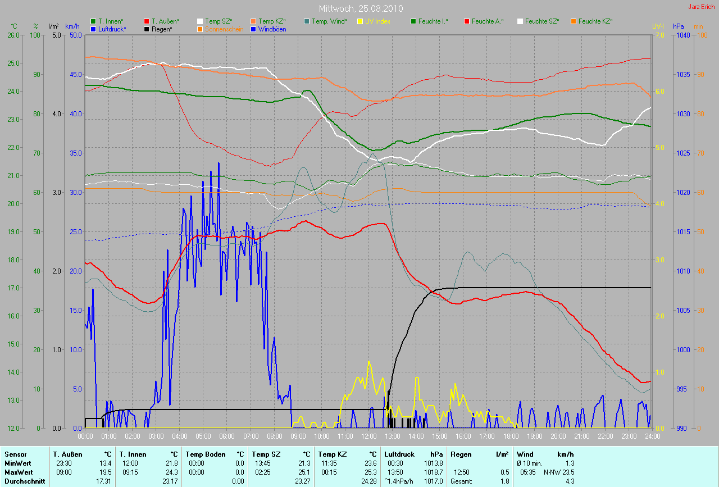Click the Durchschnitt row label

(x=24, y=481)
